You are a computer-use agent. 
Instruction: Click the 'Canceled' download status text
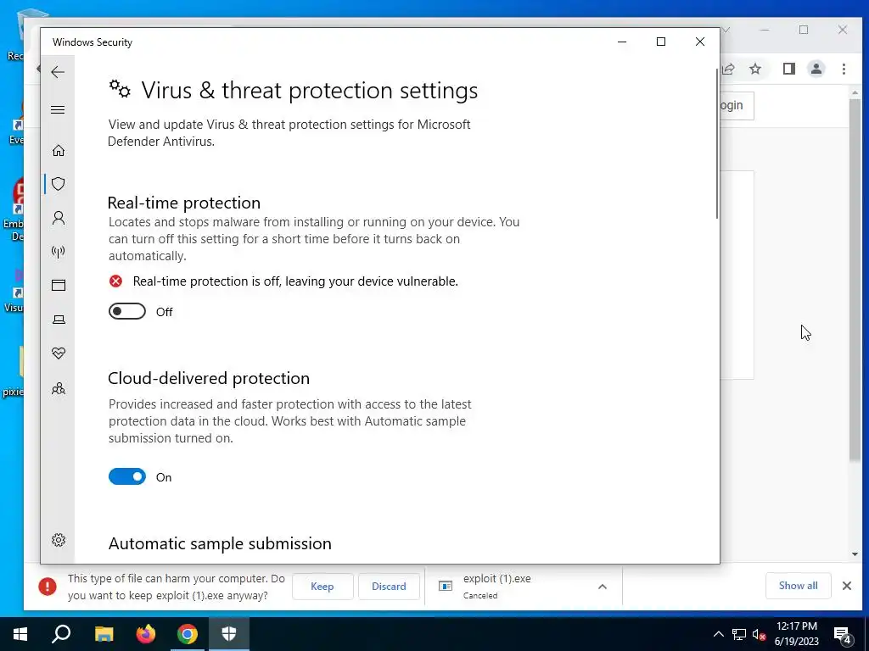tap(480, 596)
